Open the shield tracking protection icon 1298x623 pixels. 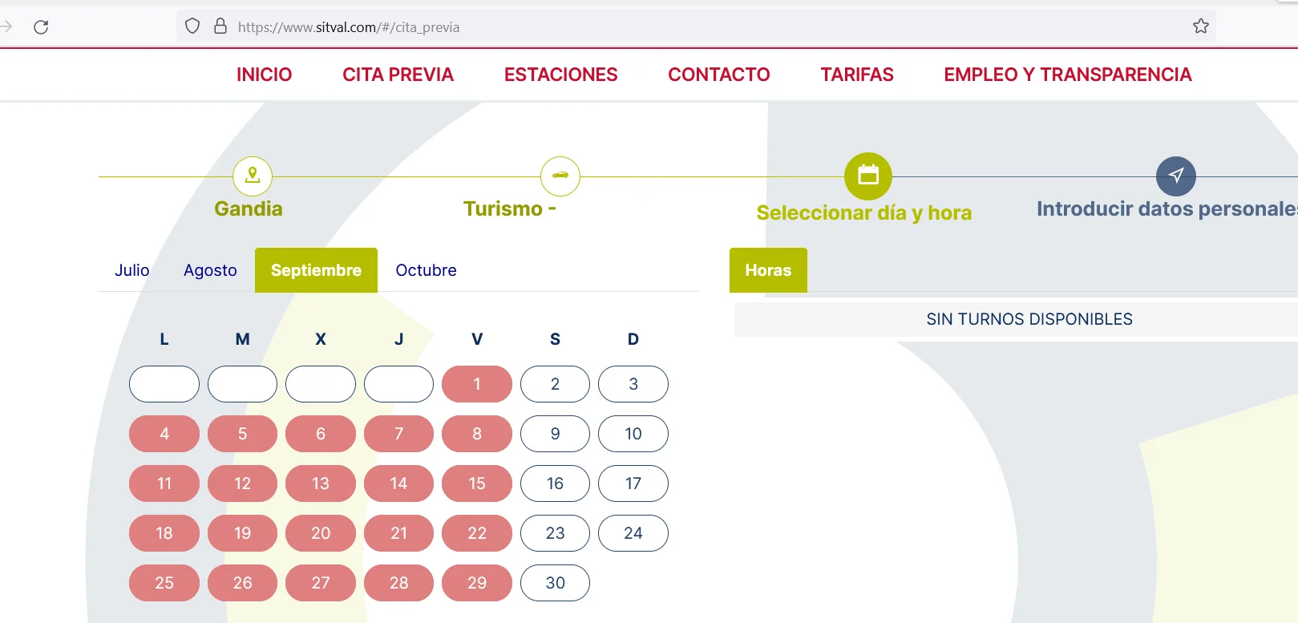[192, 26]
